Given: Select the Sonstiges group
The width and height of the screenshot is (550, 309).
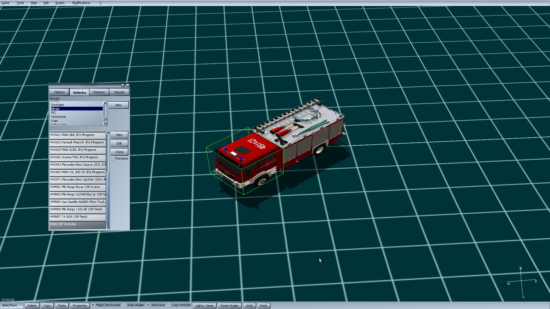Looking at the screenshot, I should point(76,105).
